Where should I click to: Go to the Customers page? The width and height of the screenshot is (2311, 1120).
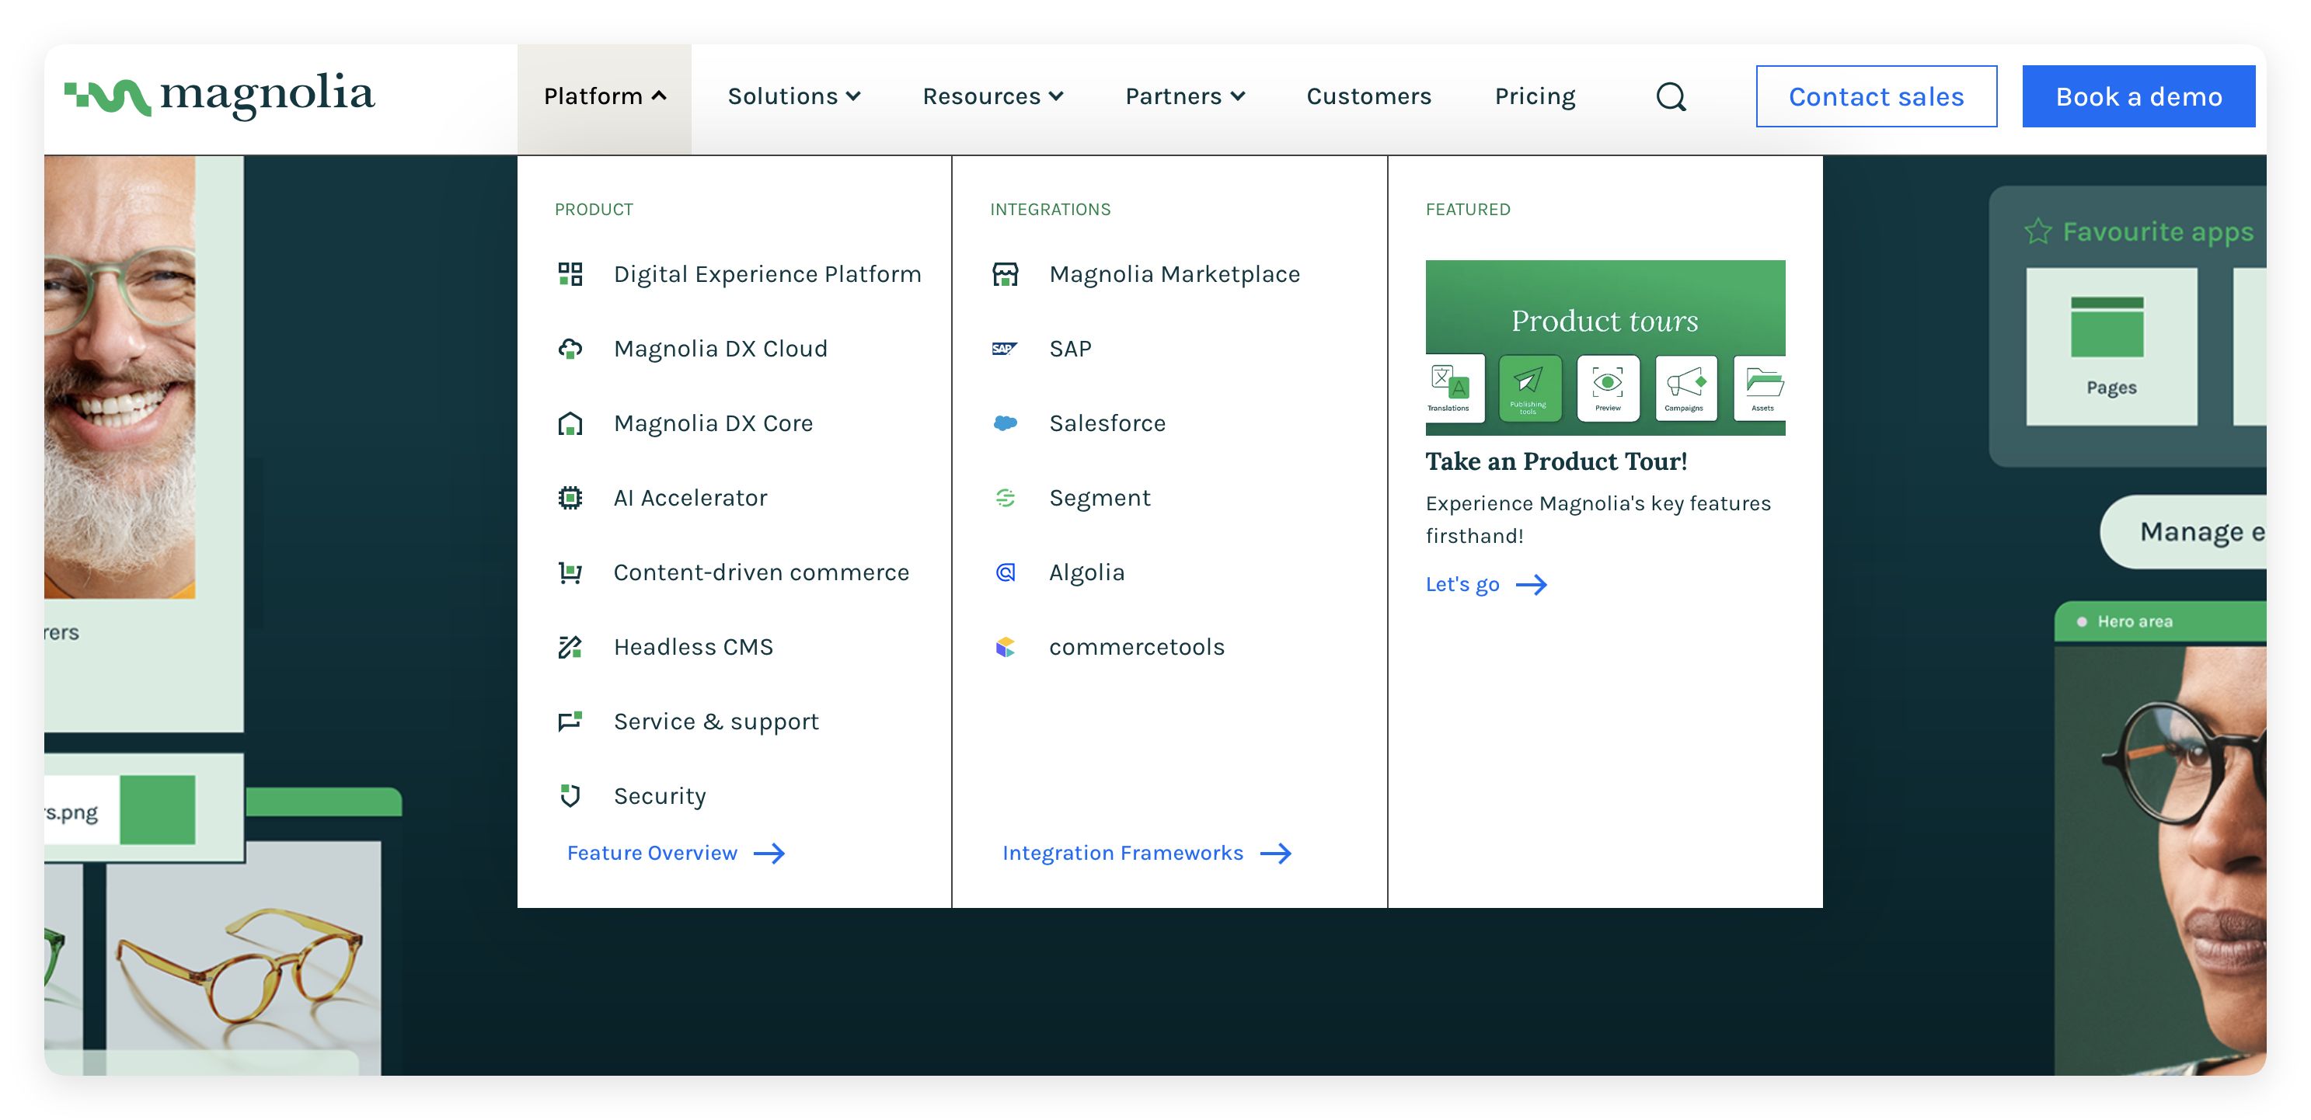(x=1368, y=97)
